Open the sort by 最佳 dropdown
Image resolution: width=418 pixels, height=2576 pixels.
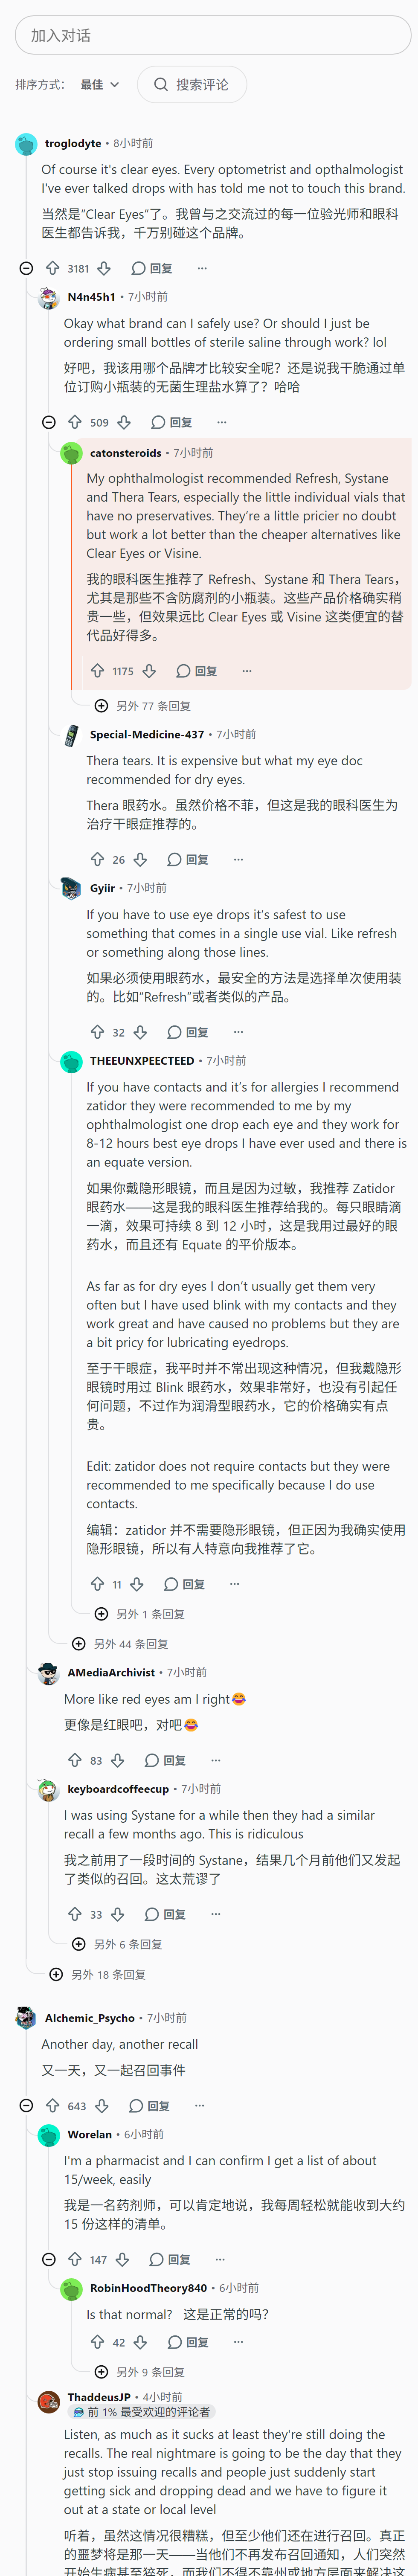pyautogui.click(x=100, y=85)
